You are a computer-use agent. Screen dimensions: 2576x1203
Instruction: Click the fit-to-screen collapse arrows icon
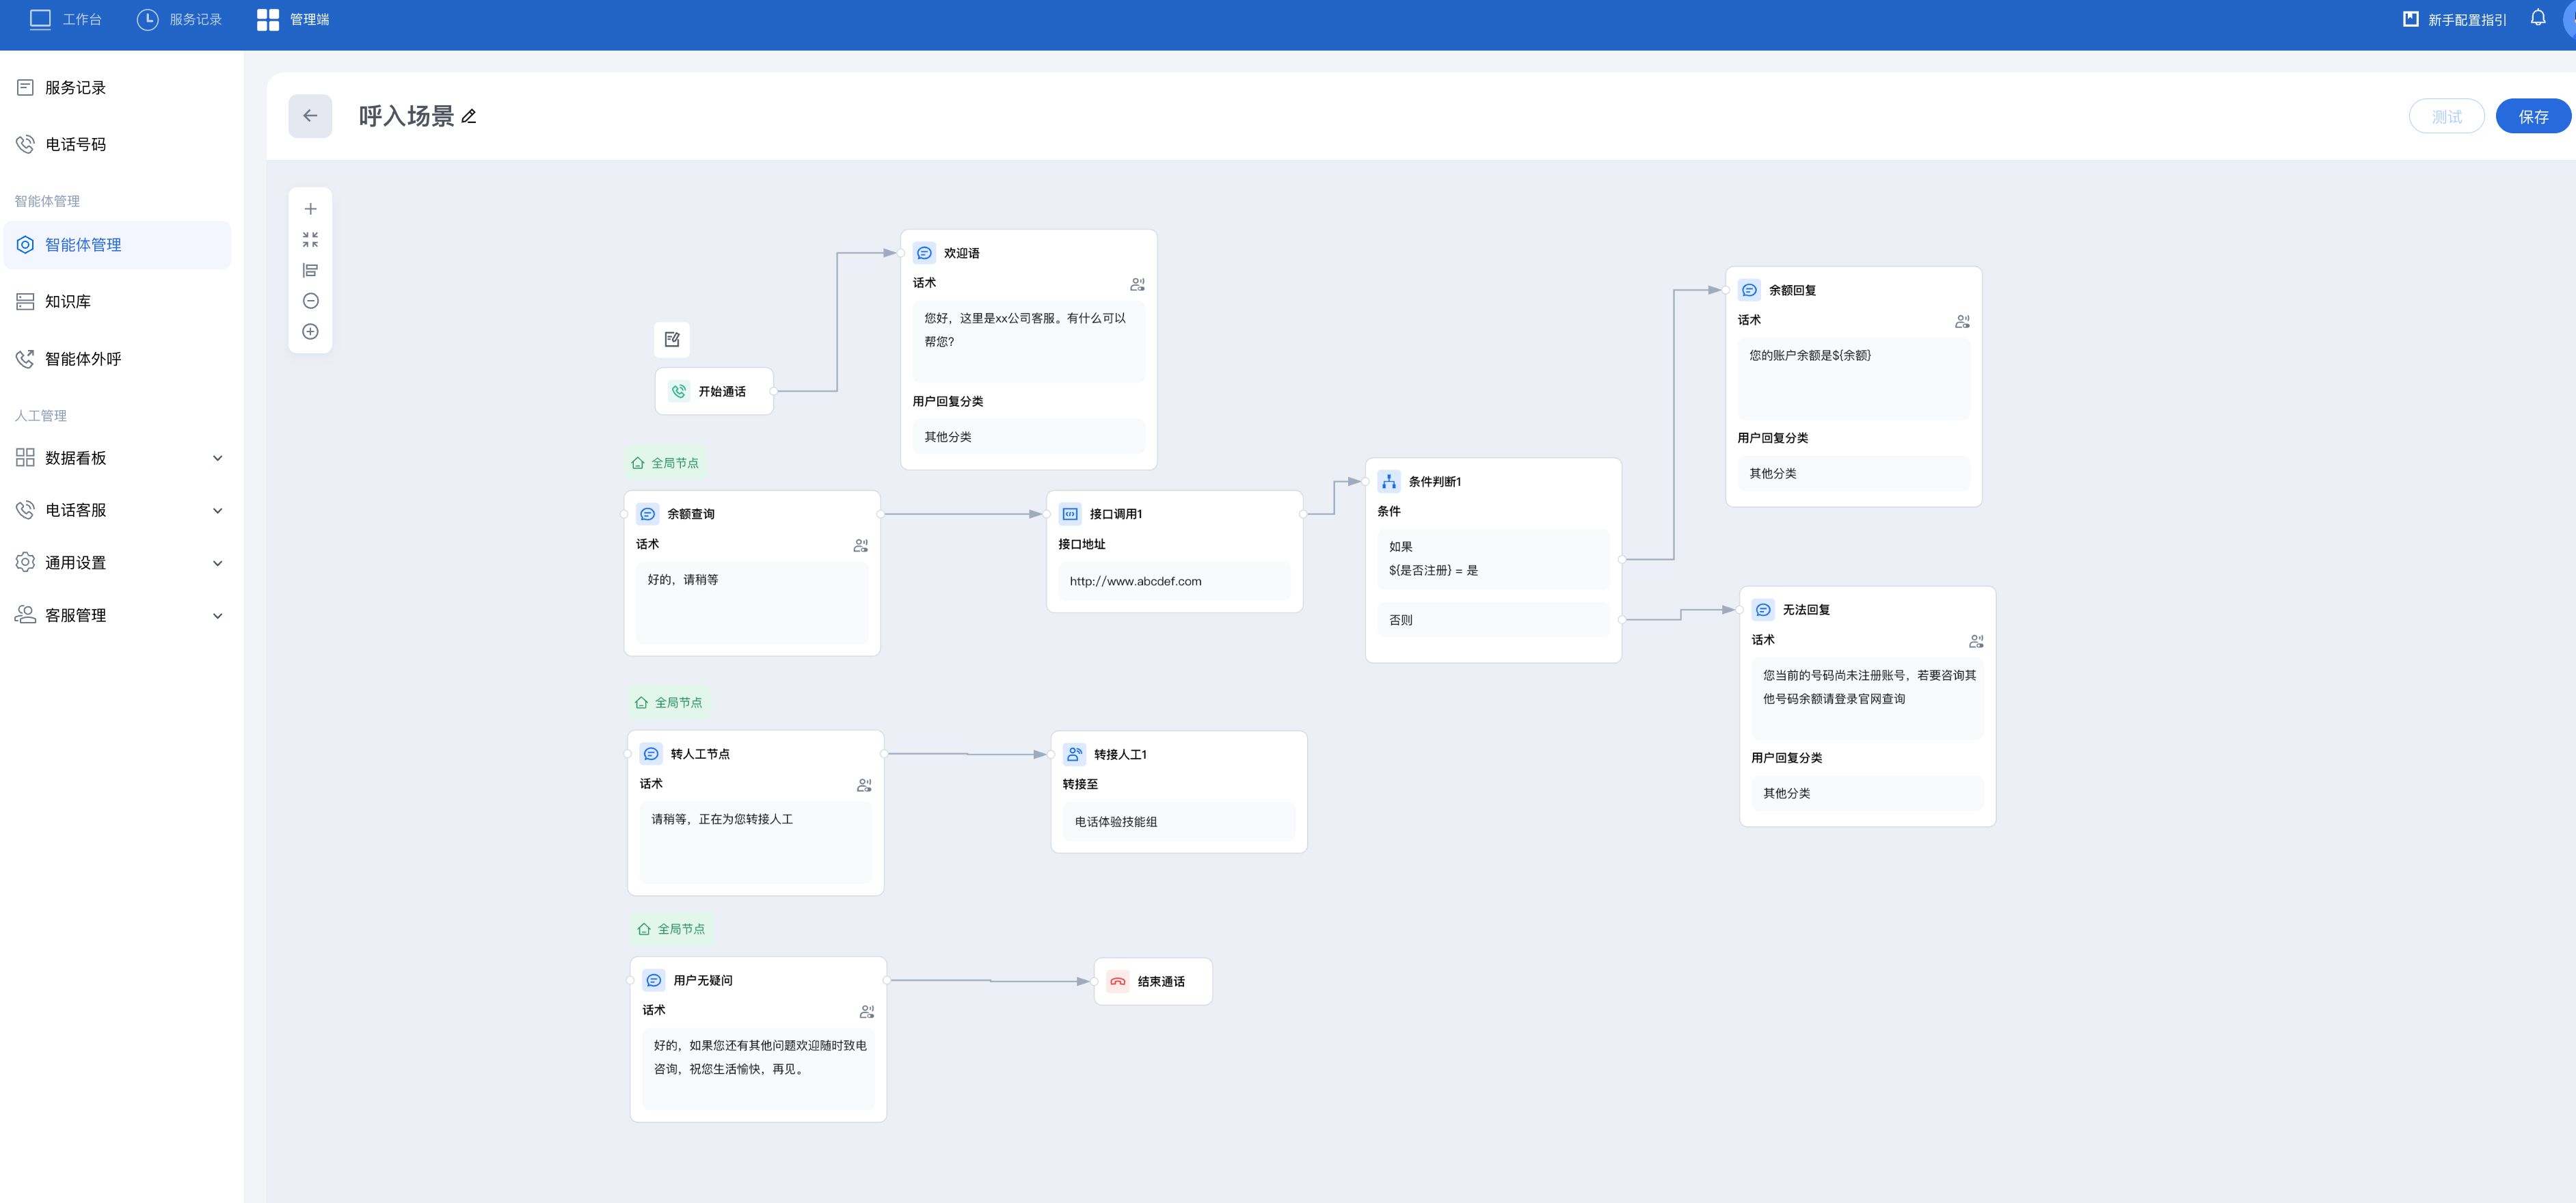click(x=310, y=240)
